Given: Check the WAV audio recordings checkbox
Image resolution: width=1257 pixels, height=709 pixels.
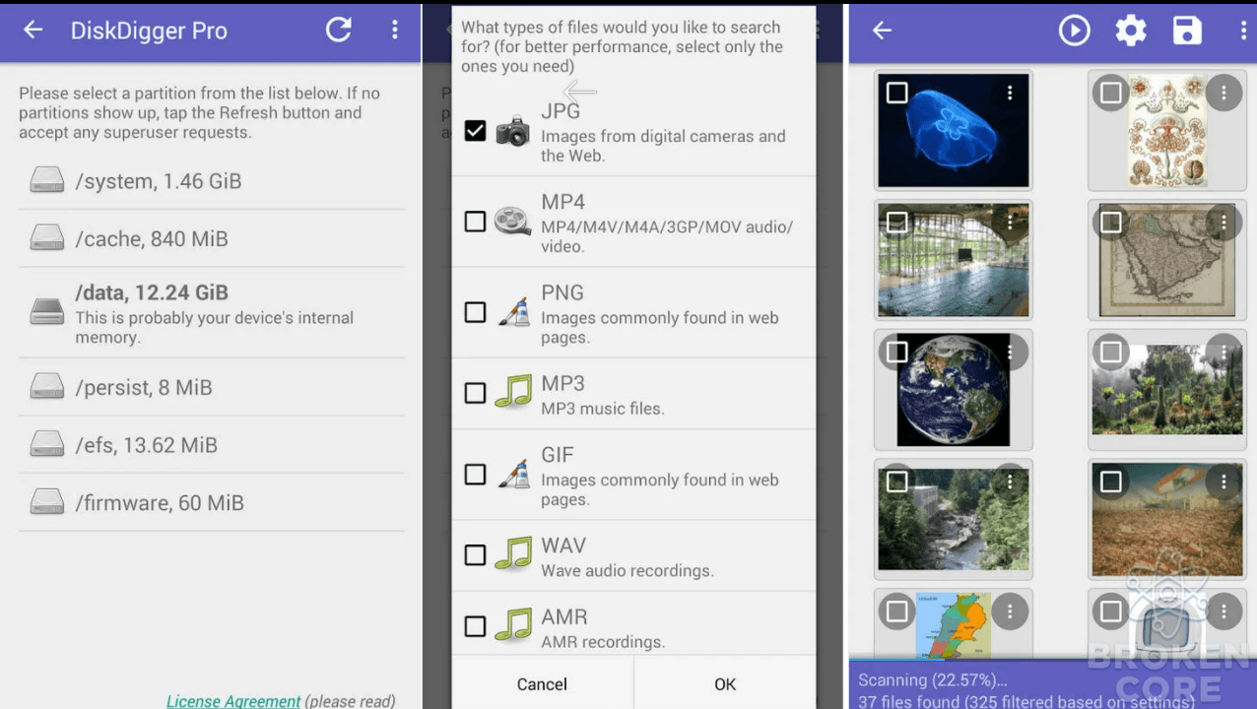Looking at the screenshot, I should coord(475,555).
